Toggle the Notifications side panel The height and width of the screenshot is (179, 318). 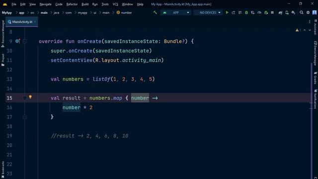coord(315,99)
